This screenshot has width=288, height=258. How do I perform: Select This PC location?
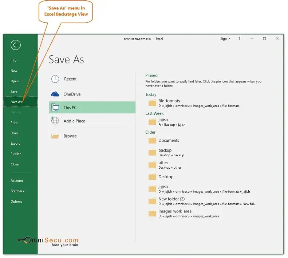(x=92, y=107)
